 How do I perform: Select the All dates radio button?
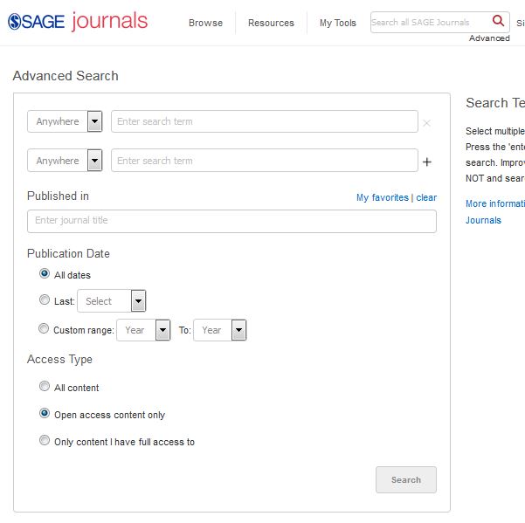coord(45,273)
